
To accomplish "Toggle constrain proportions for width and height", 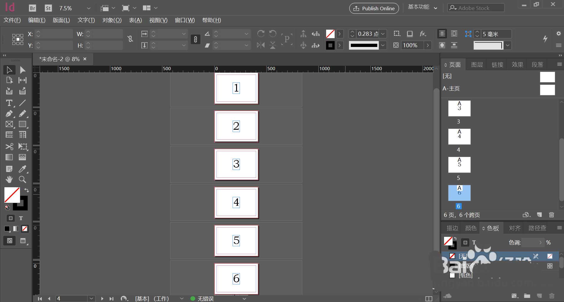I will pos(130,39).
